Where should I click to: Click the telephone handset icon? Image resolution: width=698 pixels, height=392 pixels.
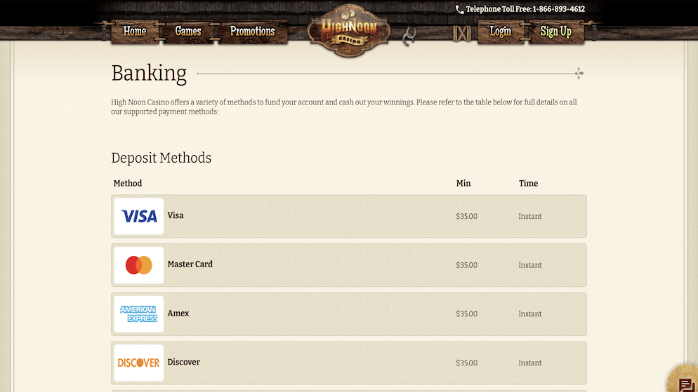click(x=459, y=9)
